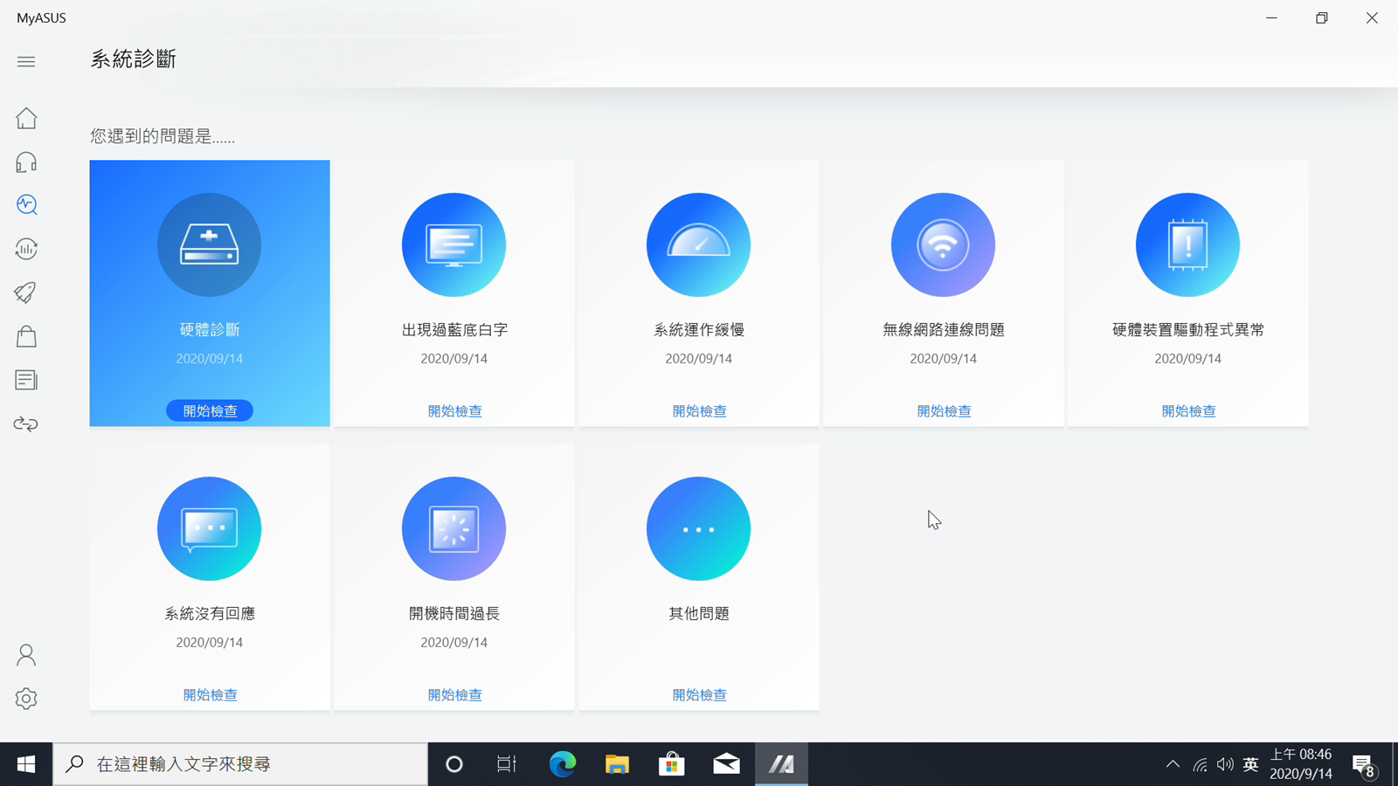
Task: Select the system diagnosis sidebar icon
Action: (x=26, y=204)
